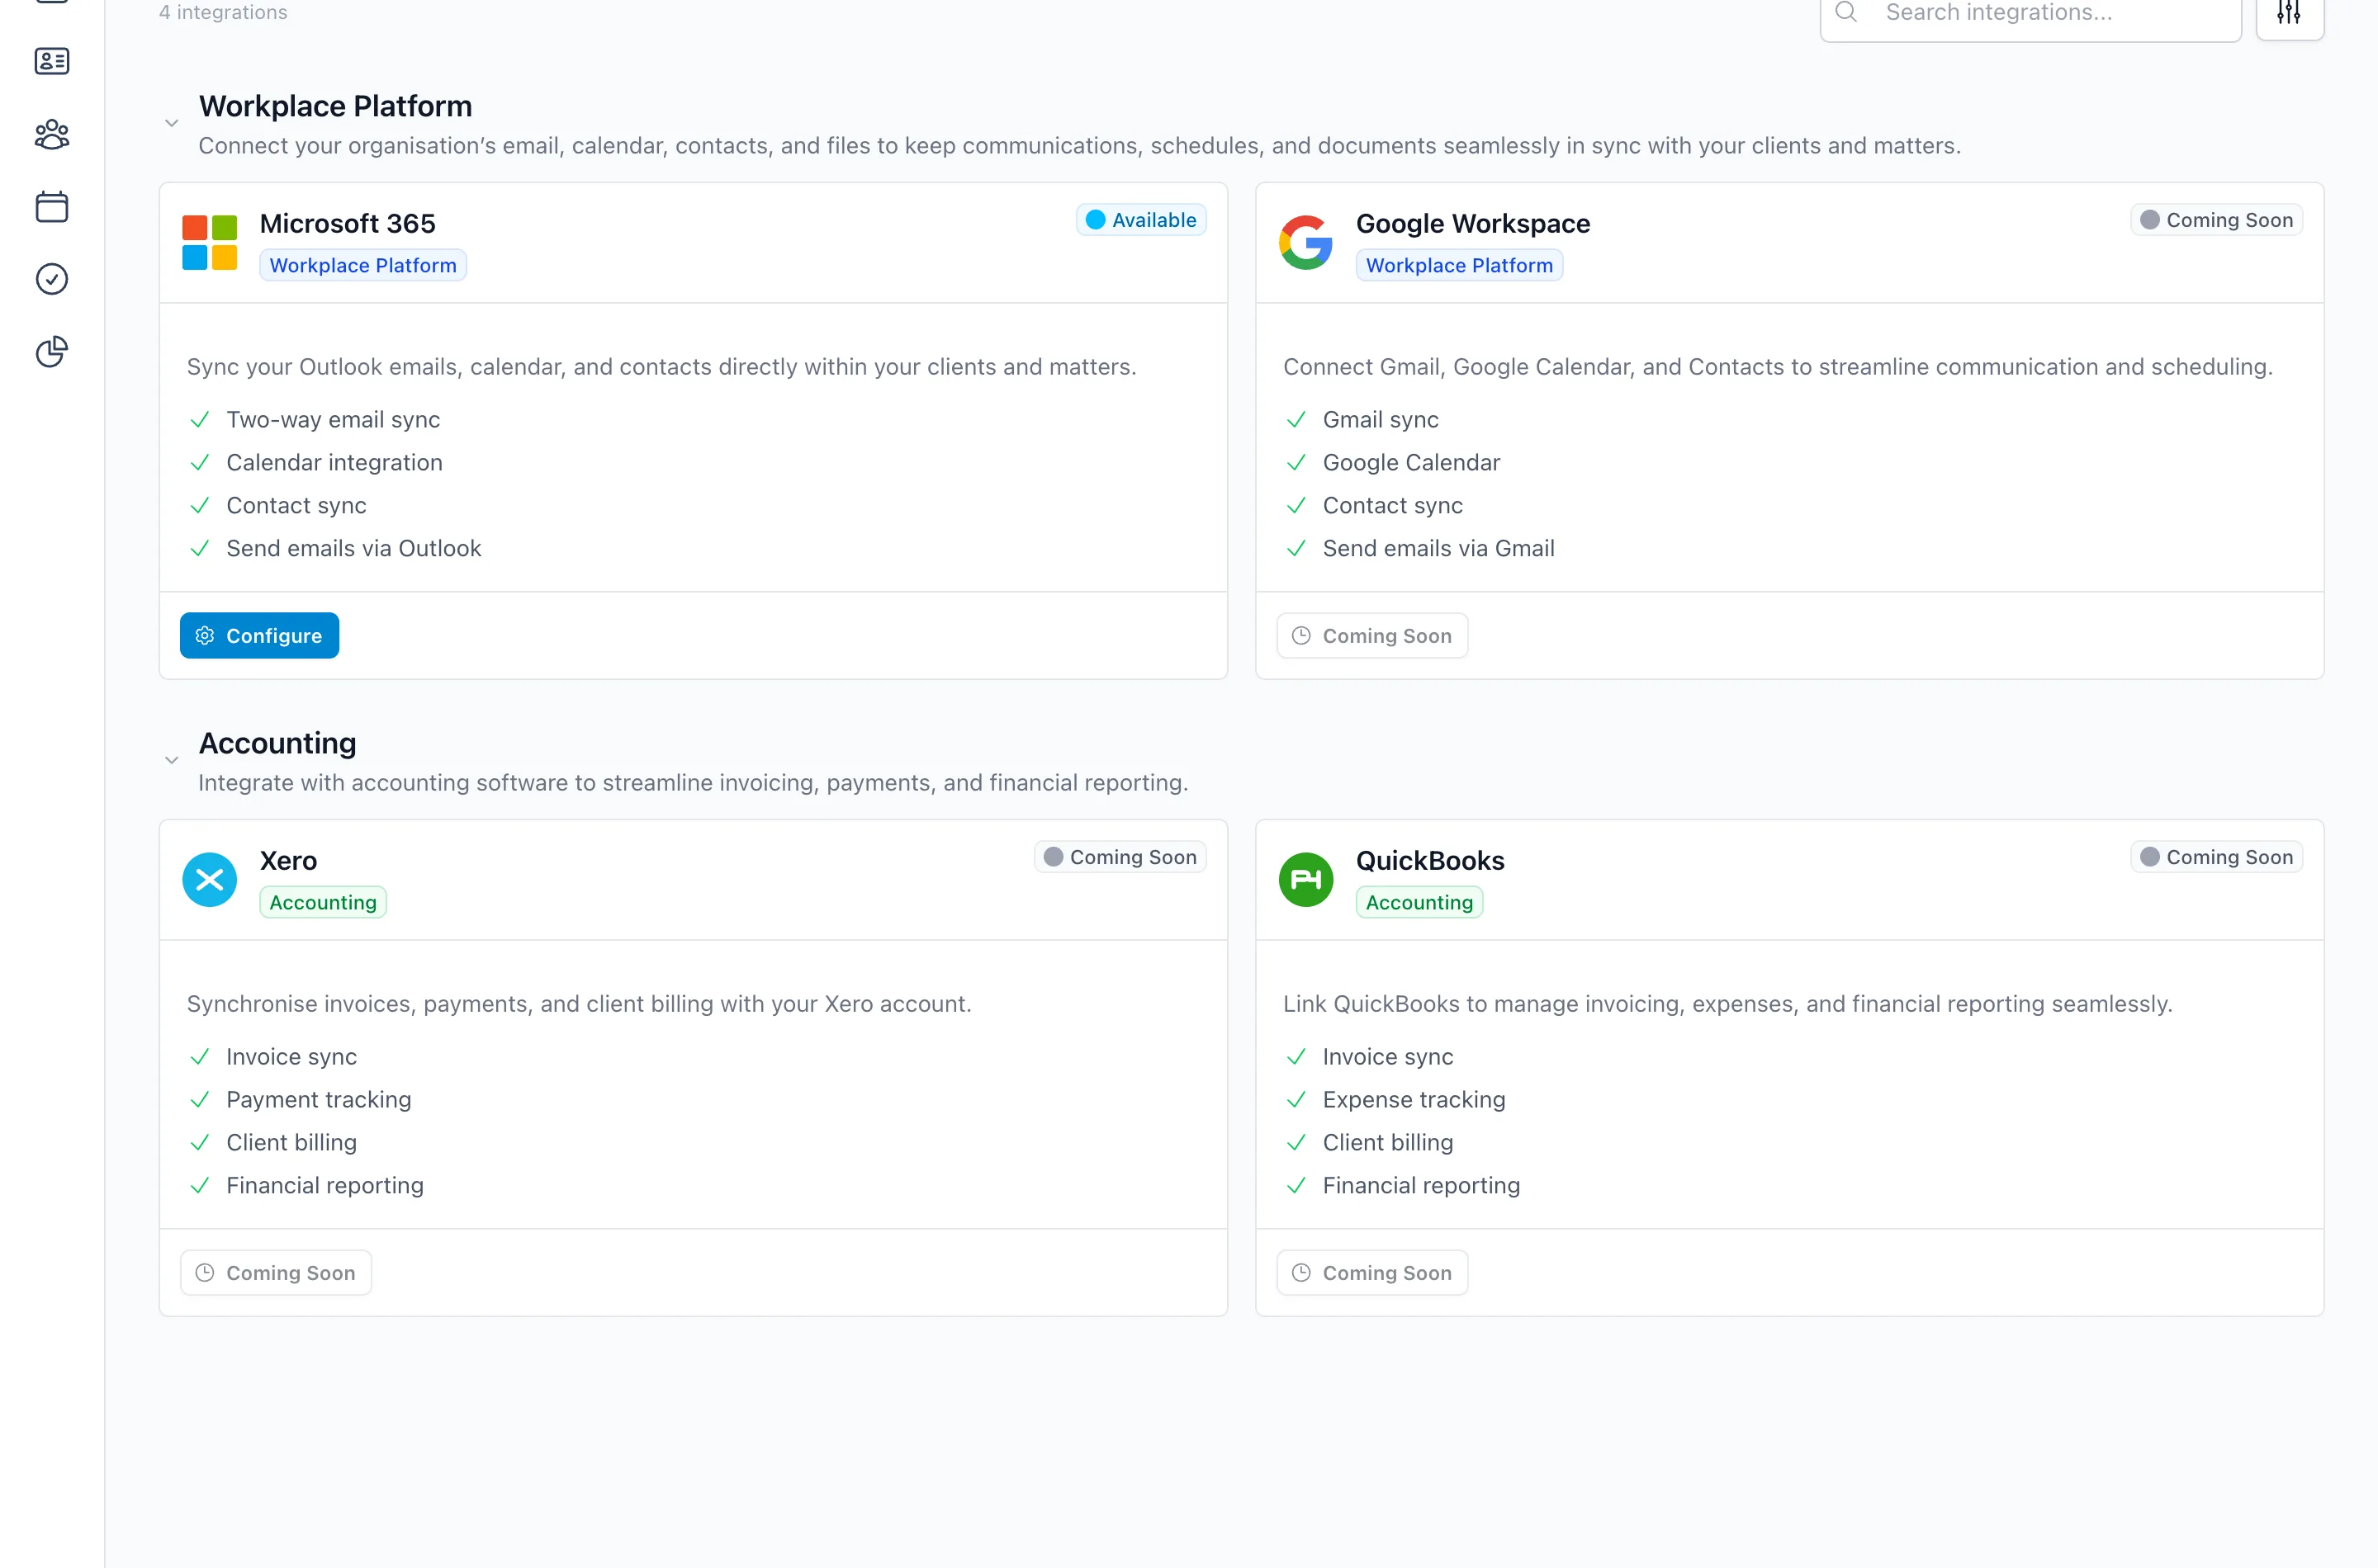Click 'Calendar integration' feature
Screen dimensions: 2378x1568
(334, 463)
